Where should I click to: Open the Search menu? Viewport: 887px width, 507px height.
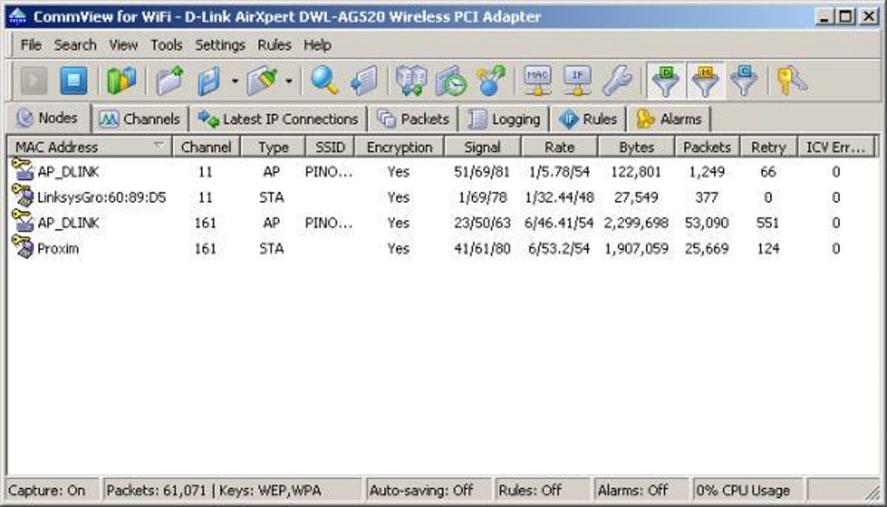(x=76, y=44)
